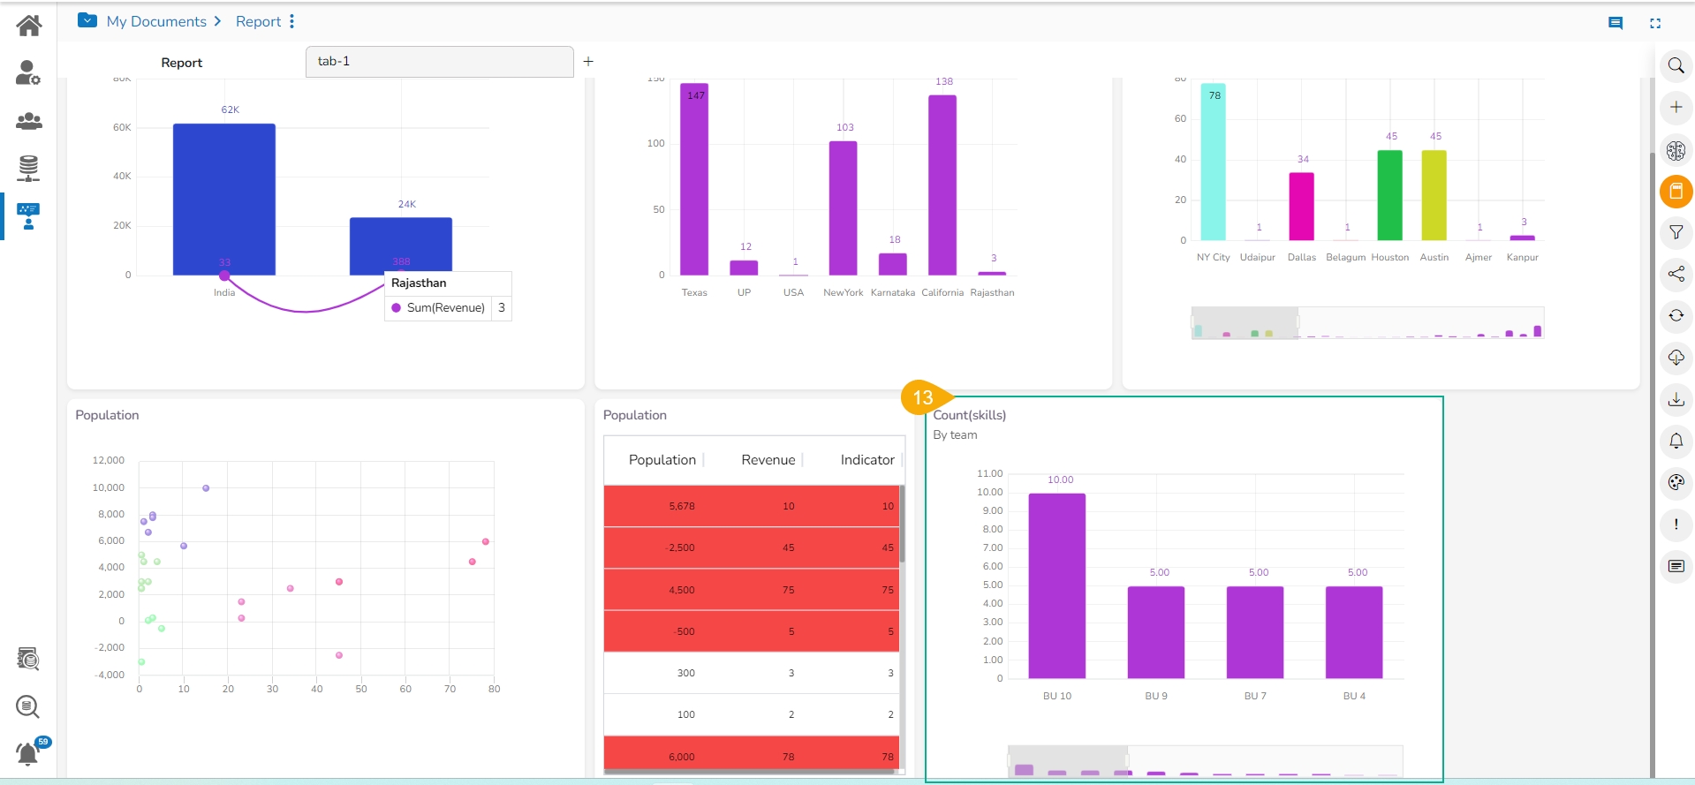The image size is (1695, 785).
Task: Click the Count(skills) chart title
Action: [970, 415]
